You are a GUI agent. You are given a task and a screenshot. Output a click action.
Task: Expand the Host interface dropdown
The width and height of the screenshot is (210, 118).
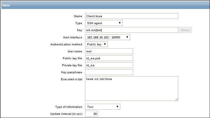click(x=107, y=37)
